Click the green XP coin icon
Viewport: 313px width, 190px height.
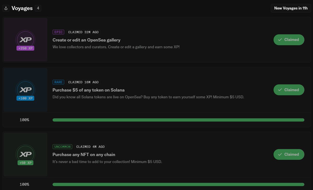(x=25, y=154)
